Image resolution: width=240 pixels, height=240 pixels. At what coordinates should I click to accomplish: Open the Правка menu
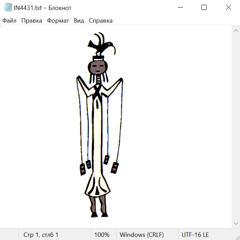click(x=32, y=21)
